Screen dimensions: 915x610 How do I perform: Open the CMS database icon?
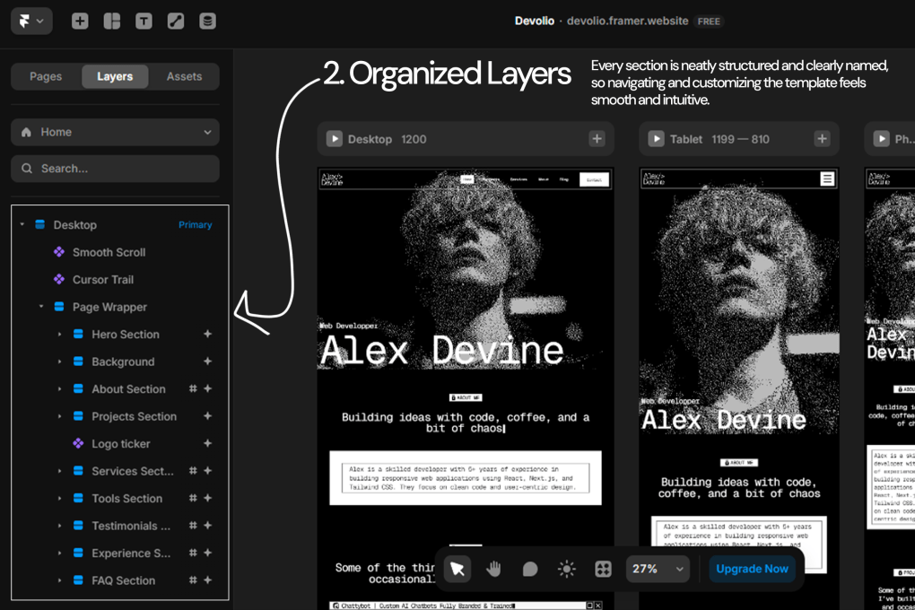pos(207,21)
